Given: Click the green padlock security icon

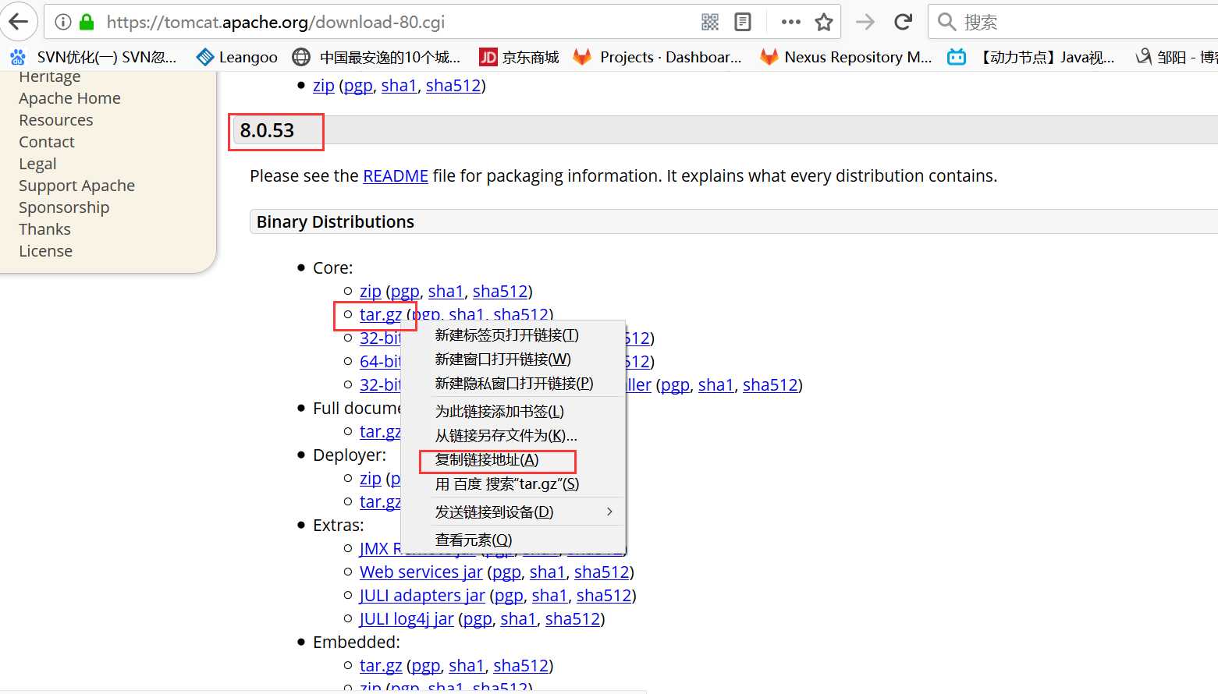Looking at the screenshot, I should pyautogui.click(x=87, y=22).
